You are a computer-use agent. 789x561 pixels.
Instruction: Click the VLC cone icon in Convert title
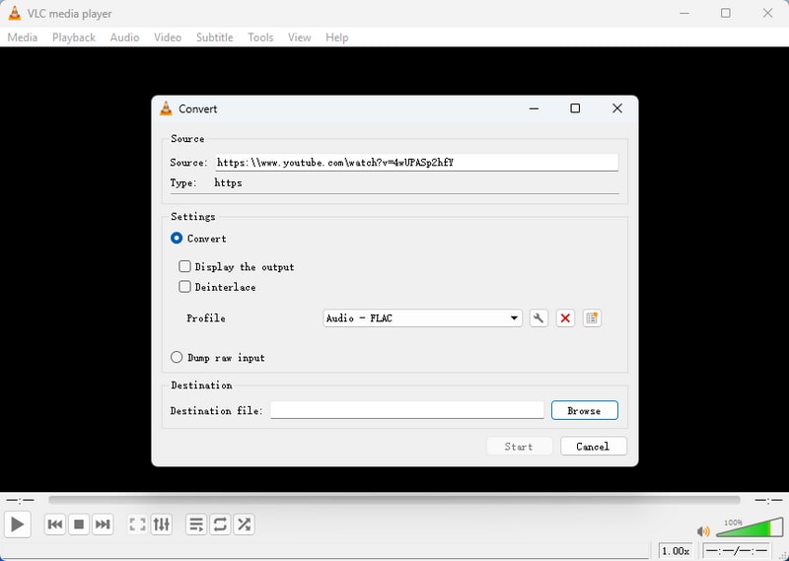click(x=166, y=108)
